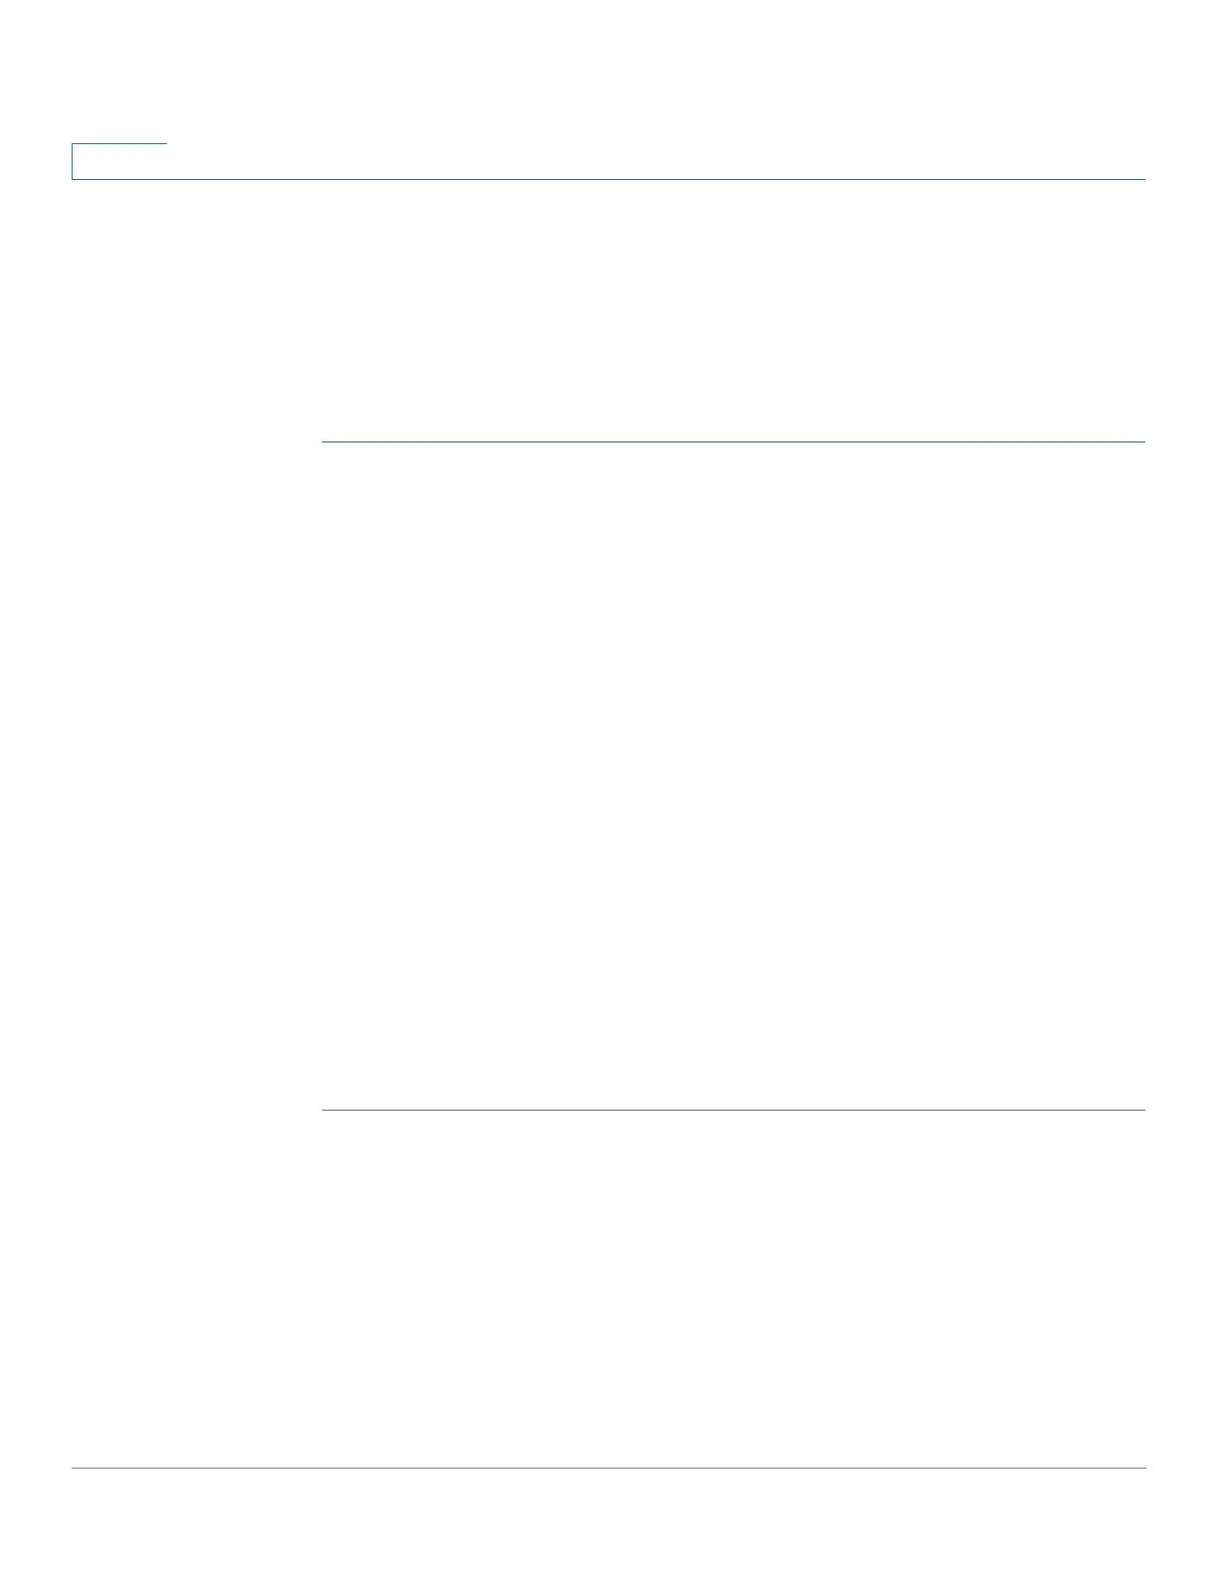Click the blank area above the upper divider
This screenshot has height=1575, width=1217.
pyautogui.click(x=734, y=310)
